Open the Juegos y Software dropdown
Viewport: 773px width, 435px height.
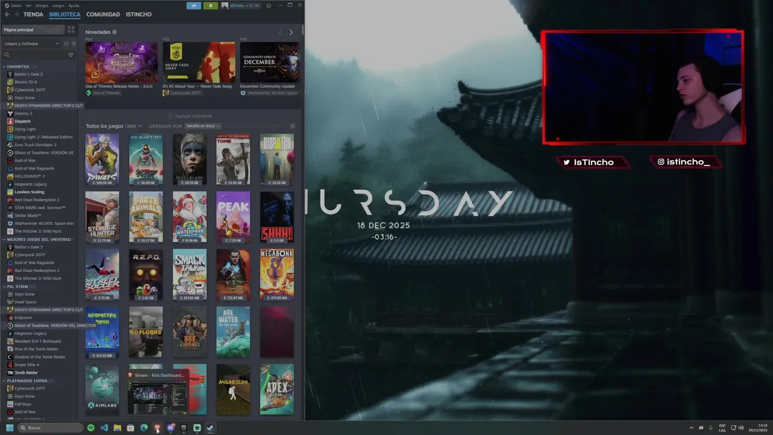click(x=31, y=43)
